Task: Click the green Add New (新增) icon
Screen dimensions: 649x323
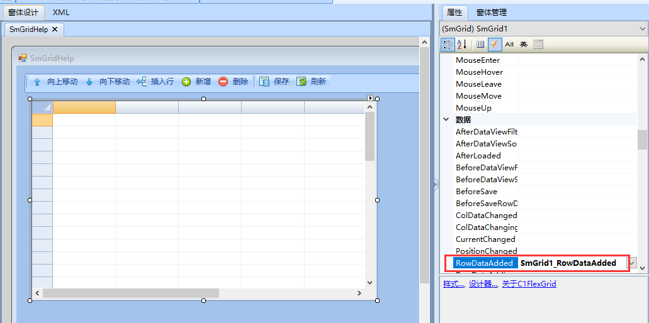Action: click(x=186, y=82)
